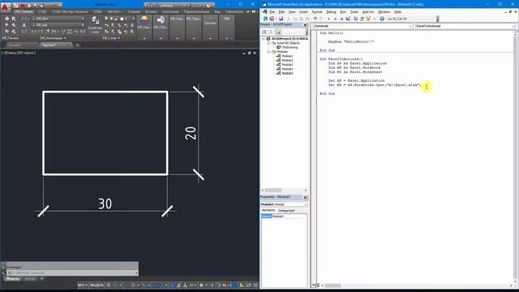Click layer properties icon in AutoCAD ribbon

[95, 24]
